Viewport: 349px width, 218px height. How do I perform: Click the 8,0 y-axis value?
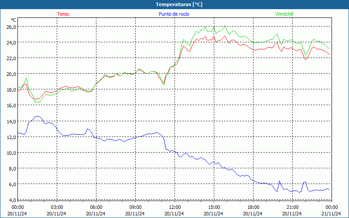13,169
